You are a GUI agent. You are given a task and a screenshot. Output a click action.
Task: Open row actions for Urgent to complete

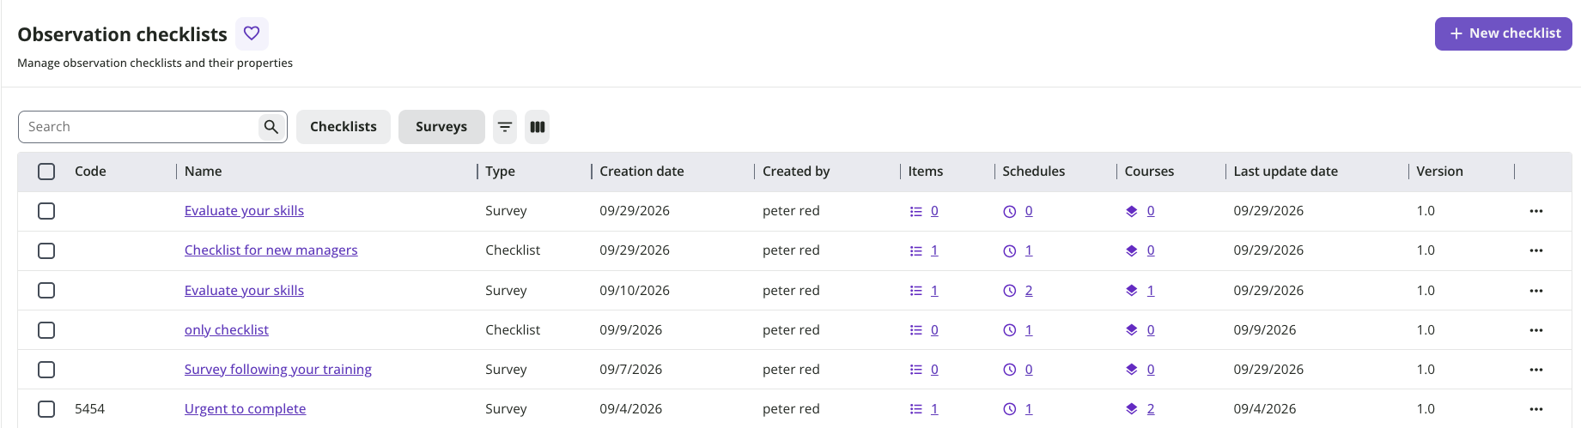(1536, 409)
